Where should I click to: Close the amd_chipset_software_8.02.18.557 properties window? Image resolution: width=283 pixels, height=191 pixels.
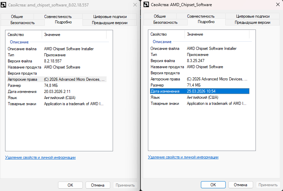135,4
